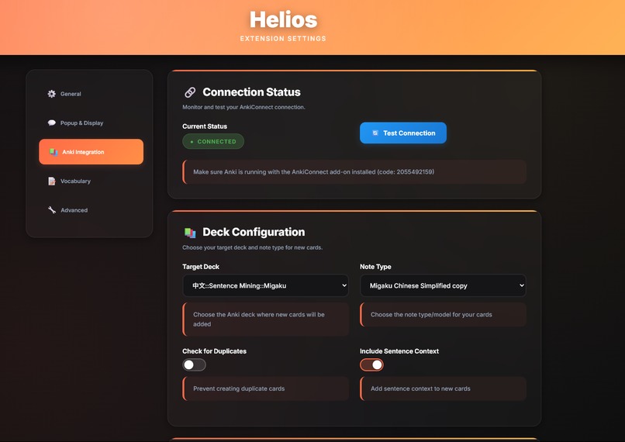Disable the Include Sentence Context switch

(371, 364)
